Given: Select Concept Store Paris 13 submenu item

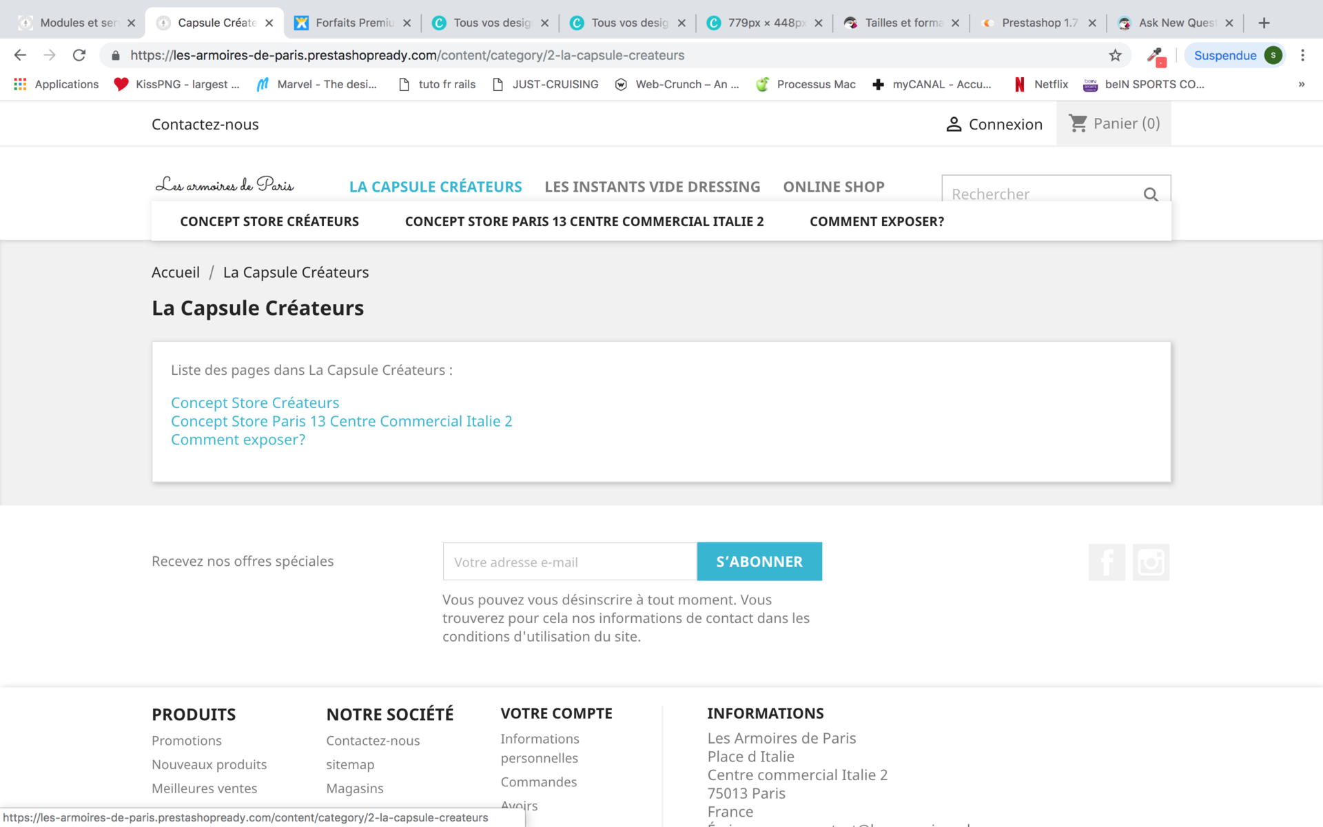Looking at the screenshot, I should pos(584,221).
